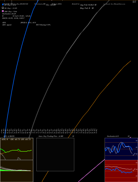This screenshot has height=182, width=138.
Task: Click the white 50 Day legend square
Action: 3,8
